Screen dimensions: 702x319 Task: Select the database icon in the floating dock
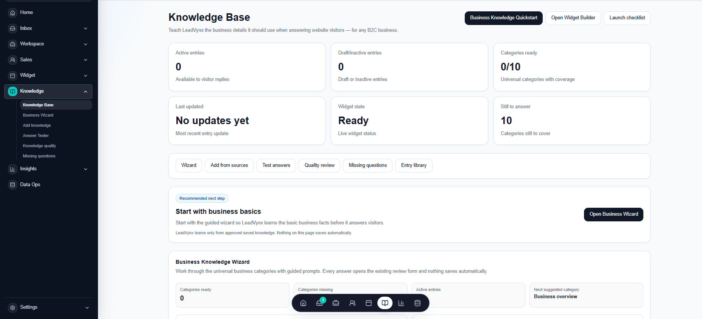click(417, 303)
